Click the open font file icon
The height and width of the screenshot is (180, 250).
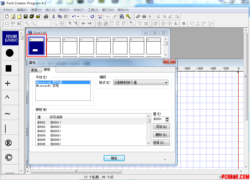click(x=13, y=16)
